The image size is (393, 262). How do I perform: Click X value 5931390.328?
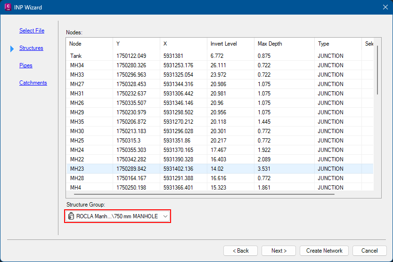178,159
